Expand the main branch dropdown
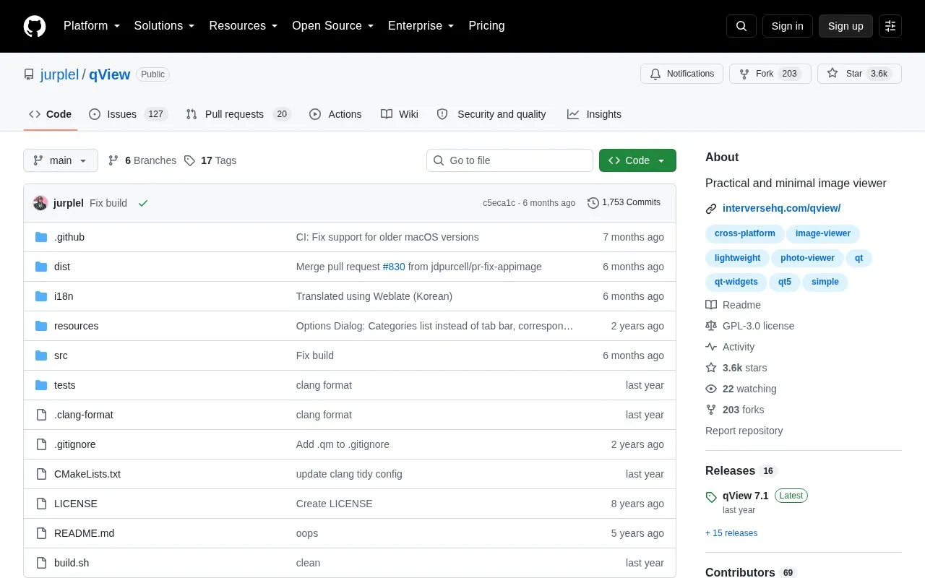The width and height of the screenshot is (925, 578). (61, 160)
